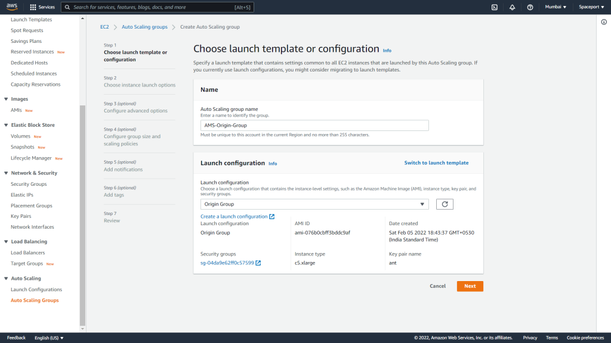
Task: Go to Auto Scaling groups breadcrumb
Action: click(x=144, y=27)
